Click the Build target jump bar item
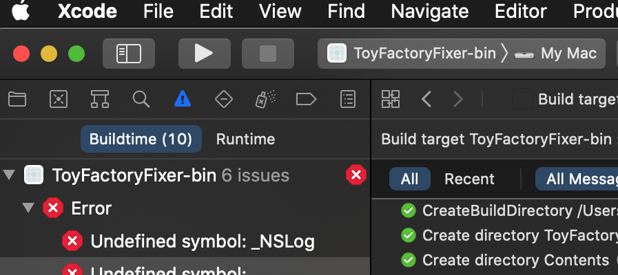Viewport: 618px width, 275px height. [x=565, y=99]
